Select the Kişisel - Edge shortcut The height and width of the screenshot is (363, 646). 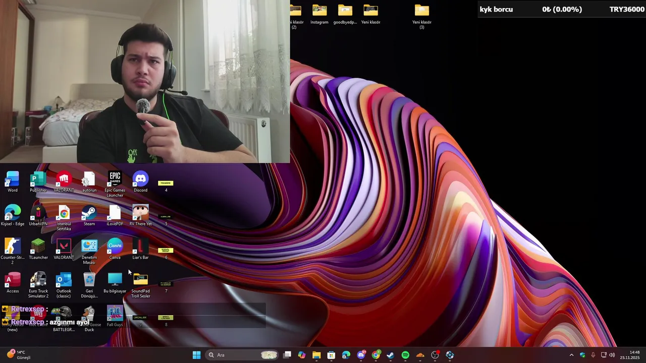pos(13,215)
